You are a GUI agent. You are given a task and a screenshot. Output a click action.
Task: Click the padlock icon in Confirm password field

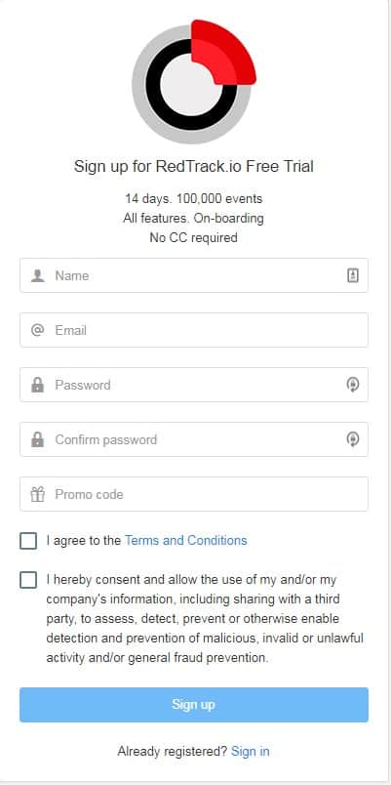point(37,439)
